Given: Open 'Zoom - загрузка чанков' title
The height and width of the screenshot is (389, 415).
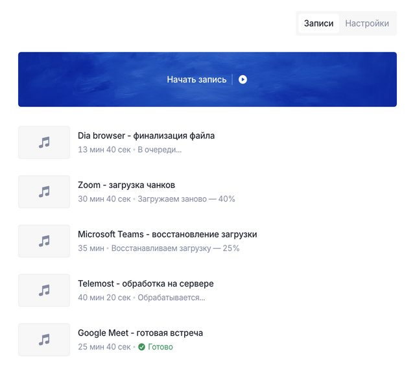Looking at the screenshot, I should pos(126,185).
